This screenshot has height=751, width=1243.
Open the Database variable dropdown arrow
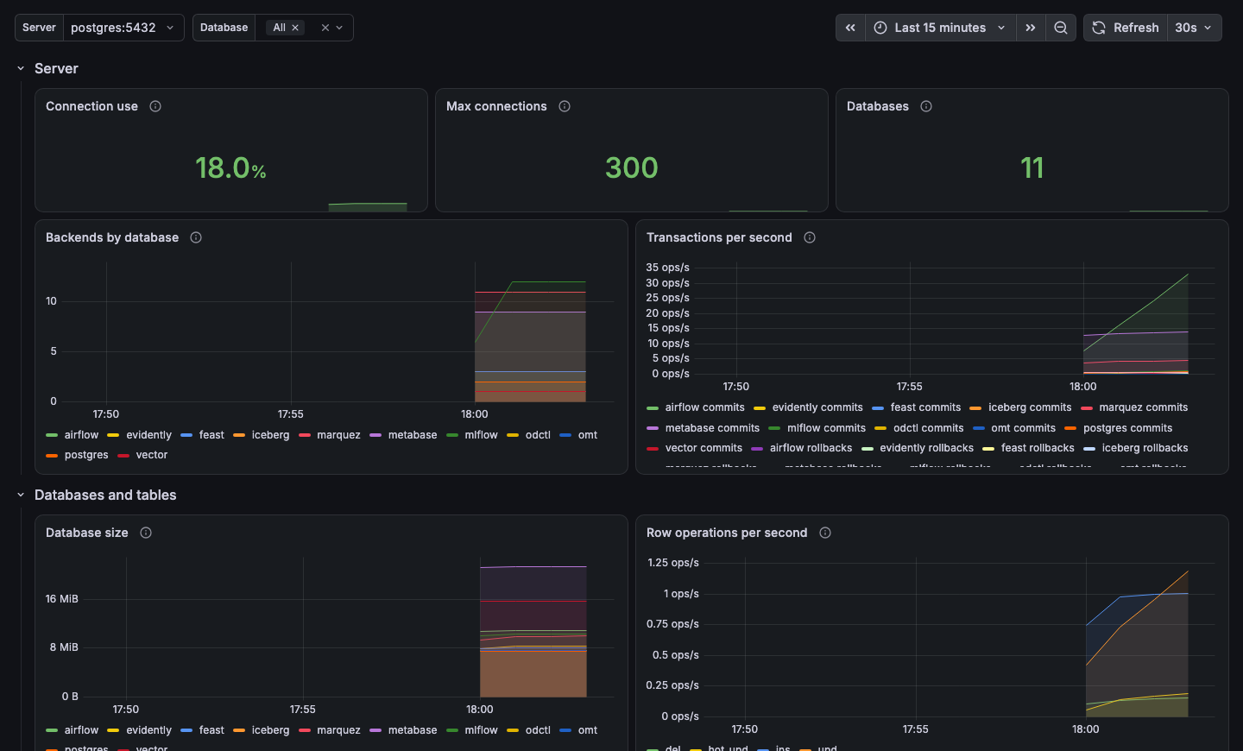[x=340, y=28]
